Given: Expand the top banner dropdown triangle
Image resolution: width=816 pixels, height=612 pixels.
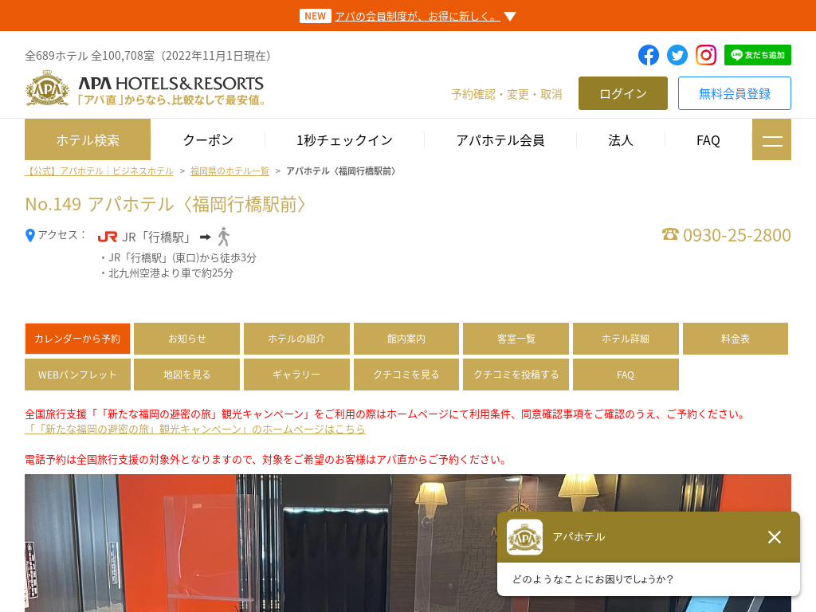Looking at the screenshot, I should 510,17.
